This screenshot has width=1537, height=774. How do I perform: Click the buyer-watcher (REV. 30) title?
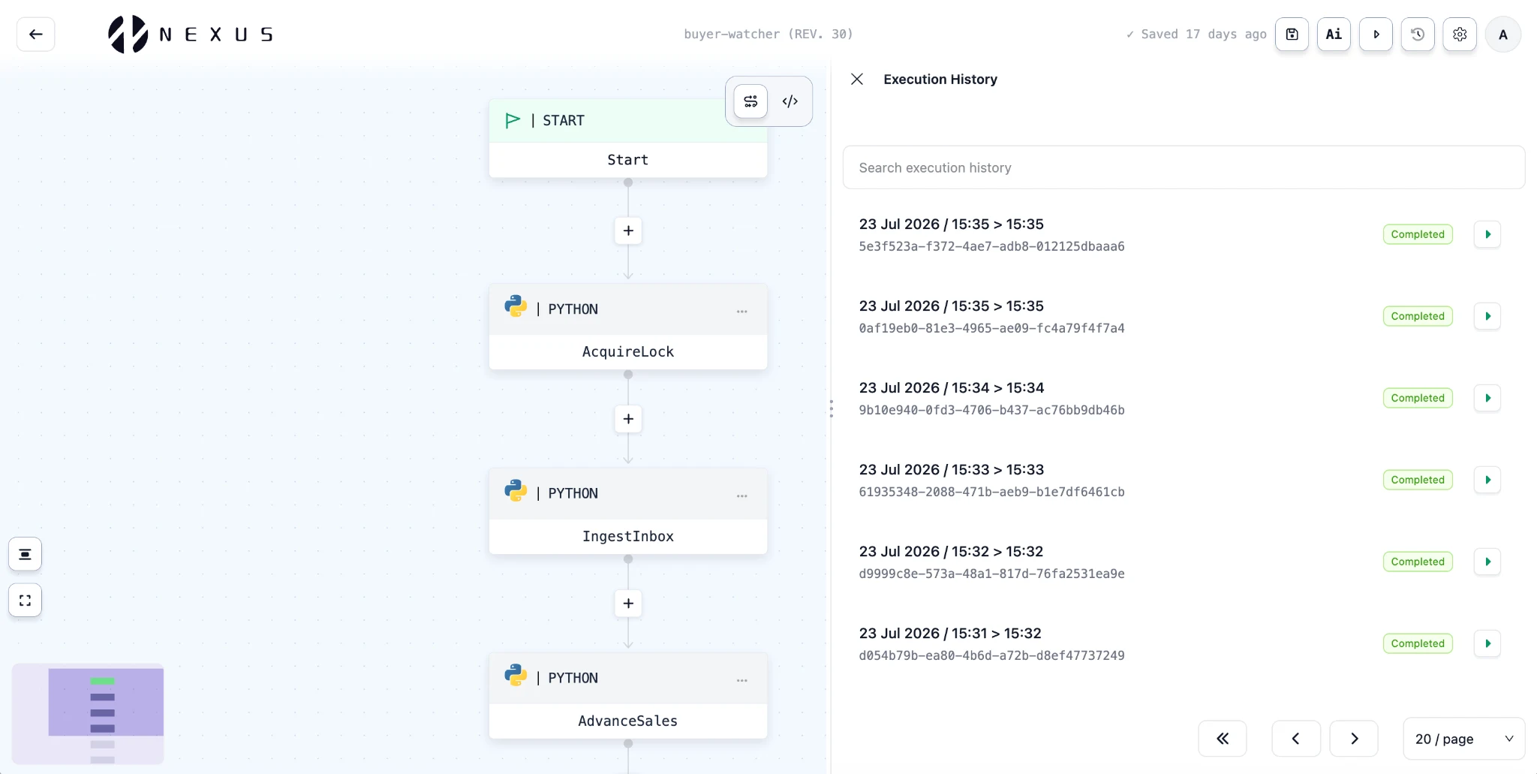(768, 34)
